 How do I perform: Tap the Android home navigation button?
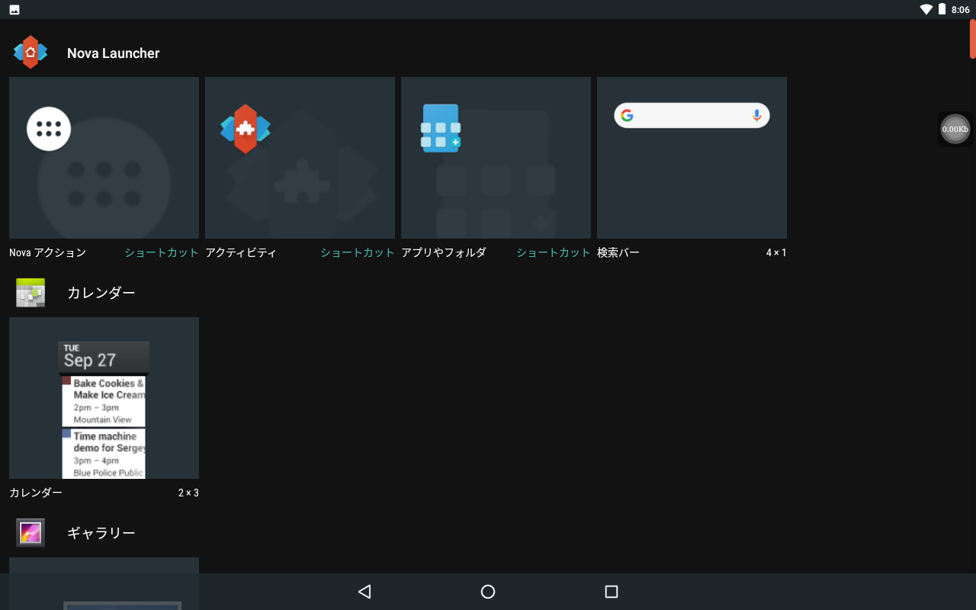tap(488, 592)
